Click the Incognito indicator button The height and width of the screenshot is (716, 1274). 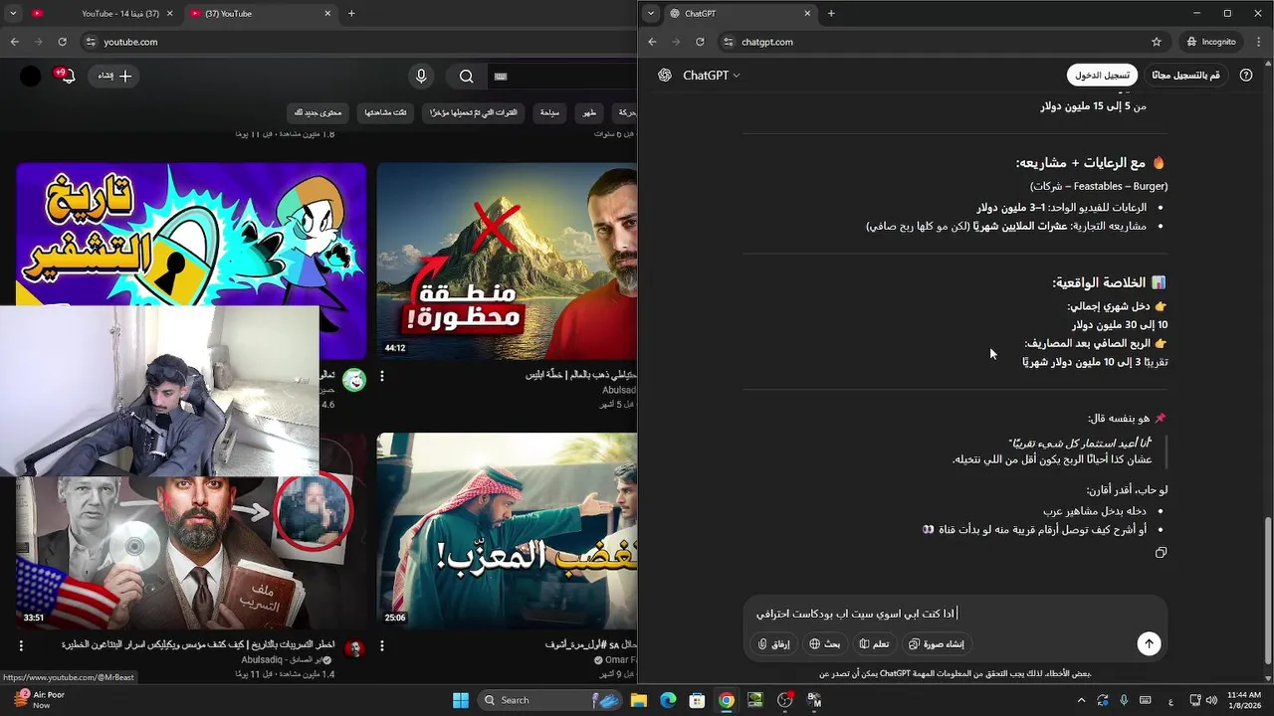(x=1211, y=42)
